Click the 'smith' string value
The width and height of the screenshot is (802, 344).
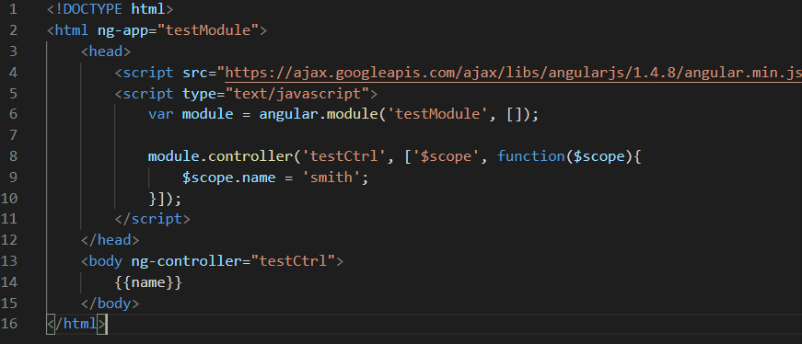click(x=331, y=178)
